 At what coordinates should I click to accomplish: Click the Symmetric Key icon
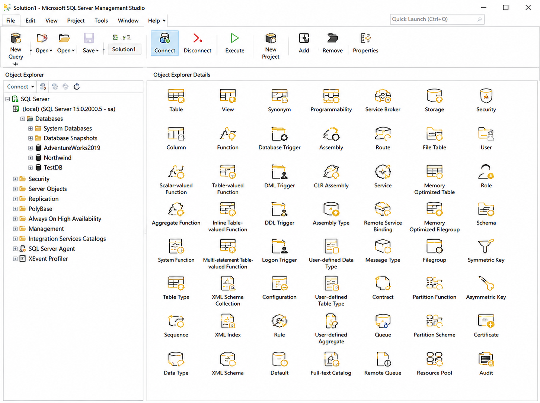486,246
